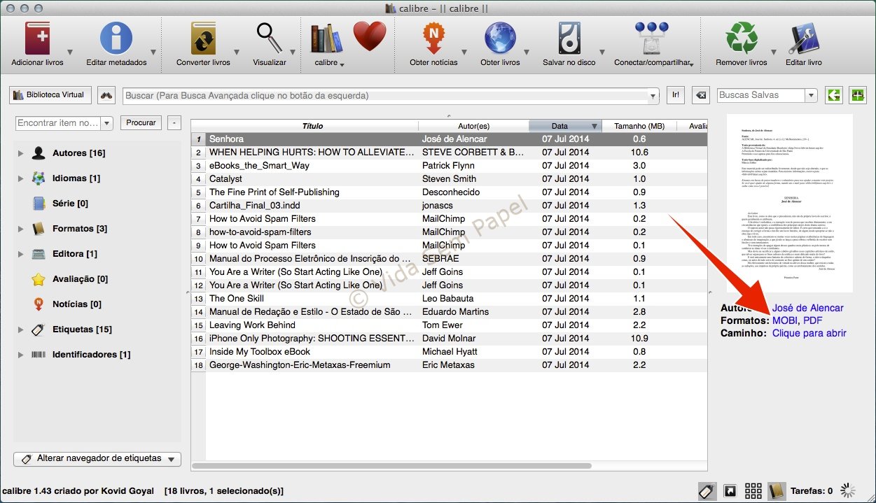Open Remover livros dropdown arrow
Image resolution: width=876 pixels, height=503 pixels.
pyautogui.click(x=773, y=52)
